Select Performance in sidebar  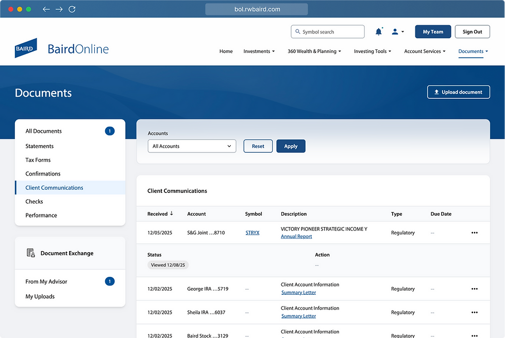tap(41, 215)
